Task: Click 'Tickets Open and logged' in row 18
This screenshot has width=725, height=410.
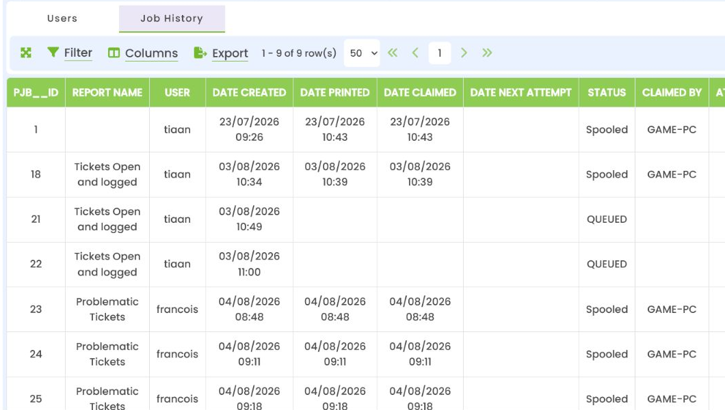Action: (x=107, y=174)
